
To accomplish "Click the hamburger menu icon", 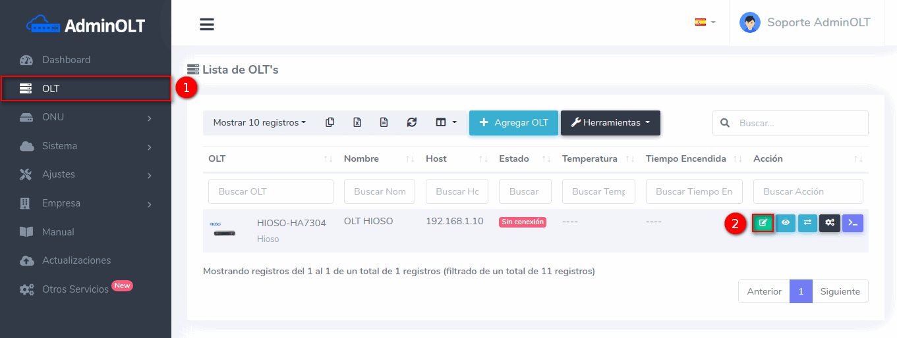I will 207,24.
